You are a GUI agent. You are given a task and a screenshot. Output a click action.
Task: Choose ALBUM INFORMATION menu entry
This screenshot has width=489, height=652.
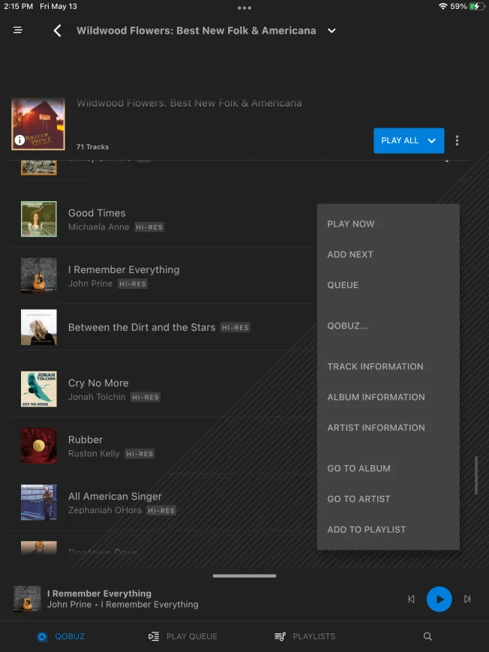376,397
